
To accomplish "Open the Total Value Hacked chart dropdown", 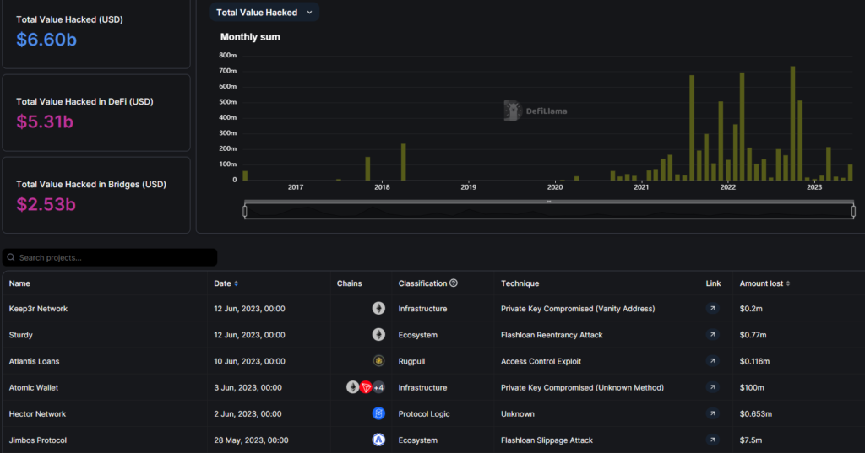I will (x=264, y=13).
